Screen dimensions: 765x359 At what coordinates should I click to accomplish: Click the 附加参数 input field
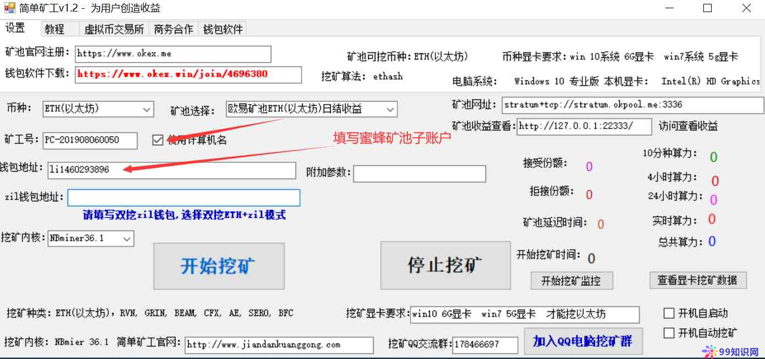tap(419, 174)
